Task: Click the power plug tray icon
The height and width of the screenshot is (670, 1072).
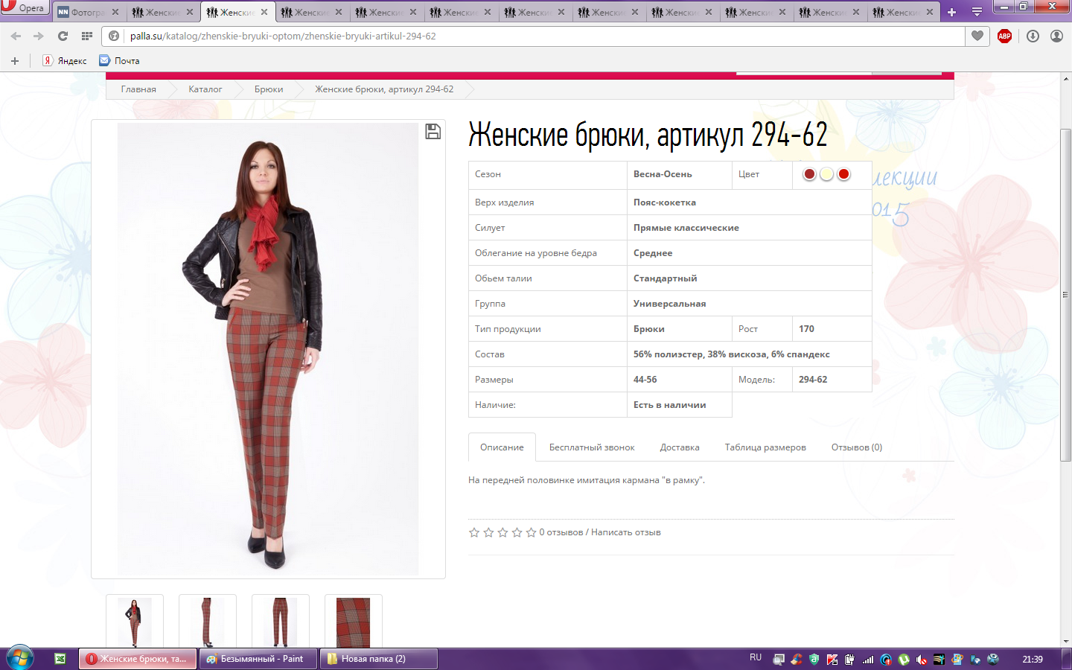Action: [x=850, y=660]
